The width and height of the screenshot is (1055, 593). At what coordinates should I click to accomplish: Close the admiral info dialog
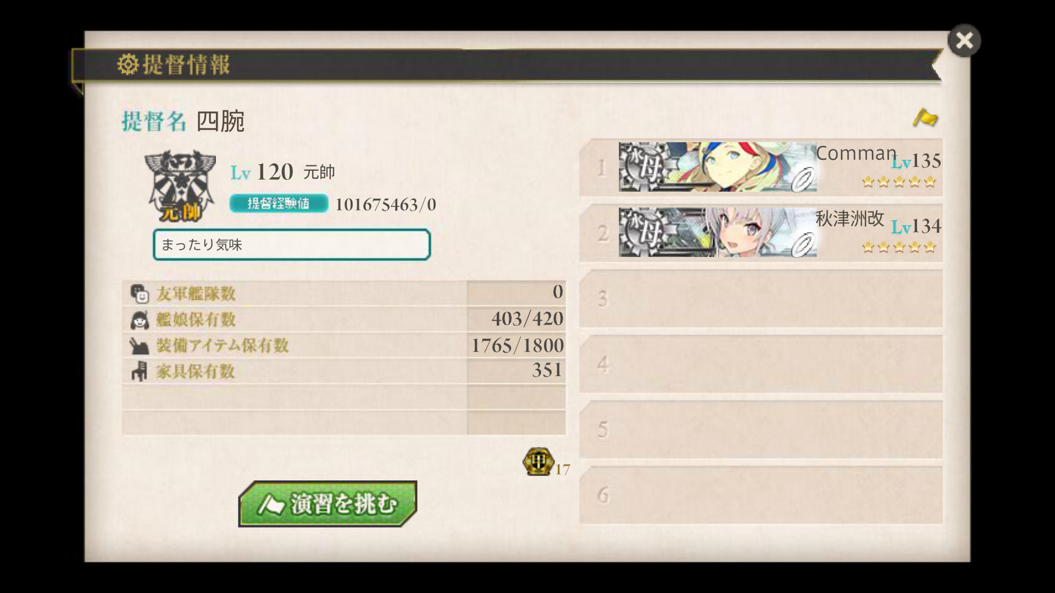964,41
